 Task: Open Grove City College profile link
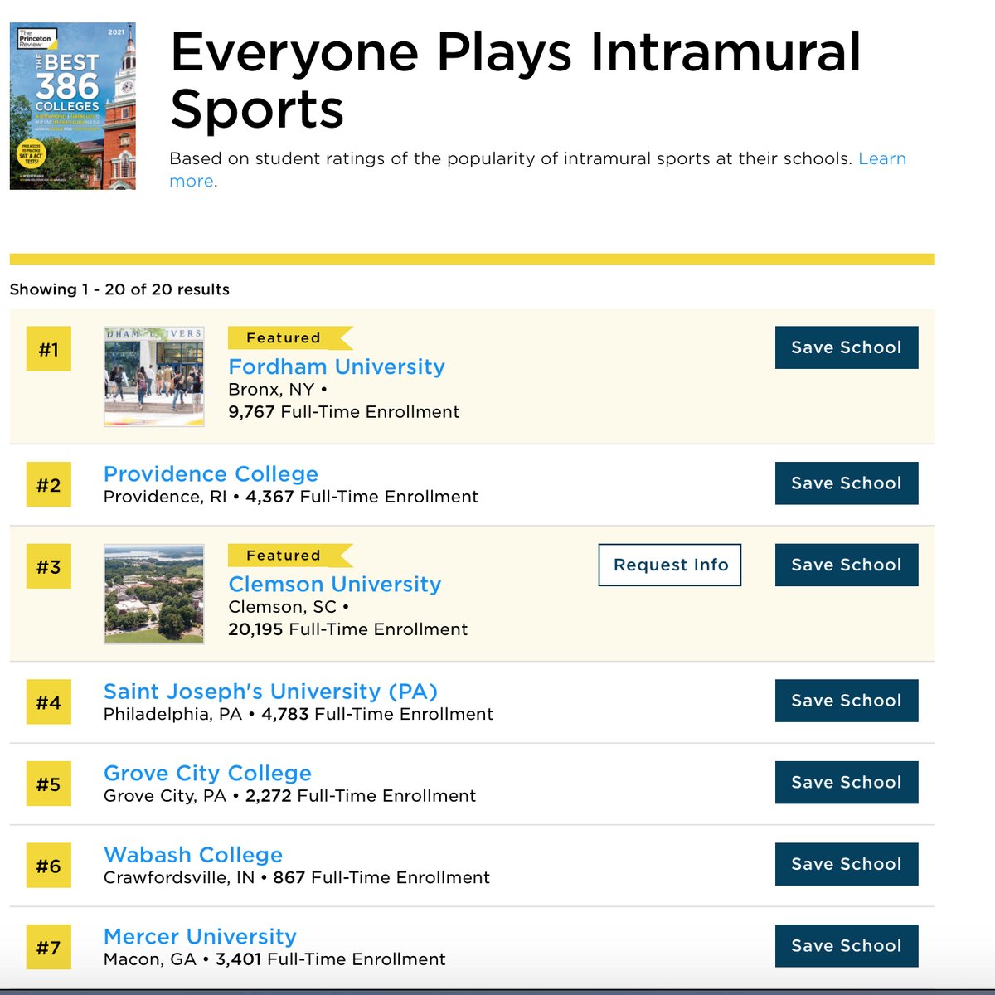[207, 773]
